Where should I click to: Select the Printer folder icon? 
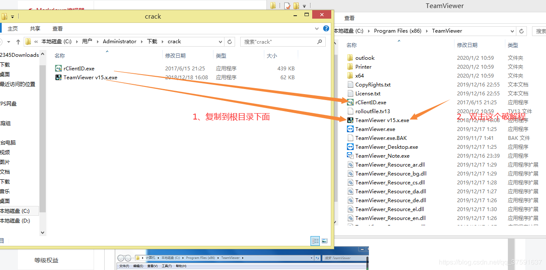pyautogui.click(x=350, y=67)
